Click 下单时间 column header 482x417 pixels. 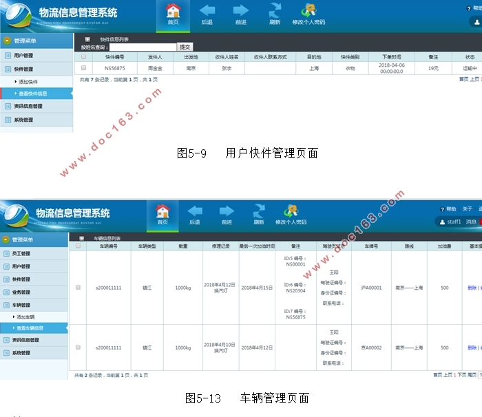pyautogui.click(x=391, y=57)
